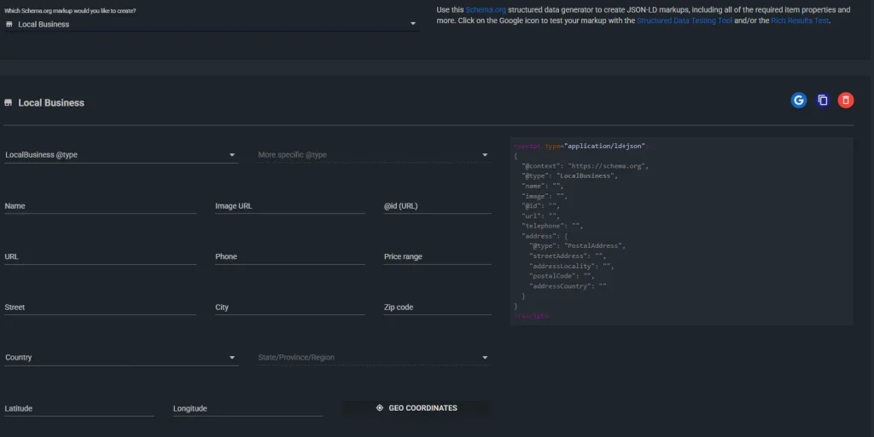Open the Rich Results Test link

(x=800, y=20)
